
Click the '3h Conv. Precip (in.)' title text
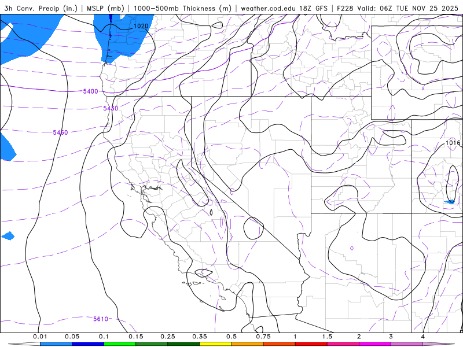pyautogui.click(x=41, y=8)
